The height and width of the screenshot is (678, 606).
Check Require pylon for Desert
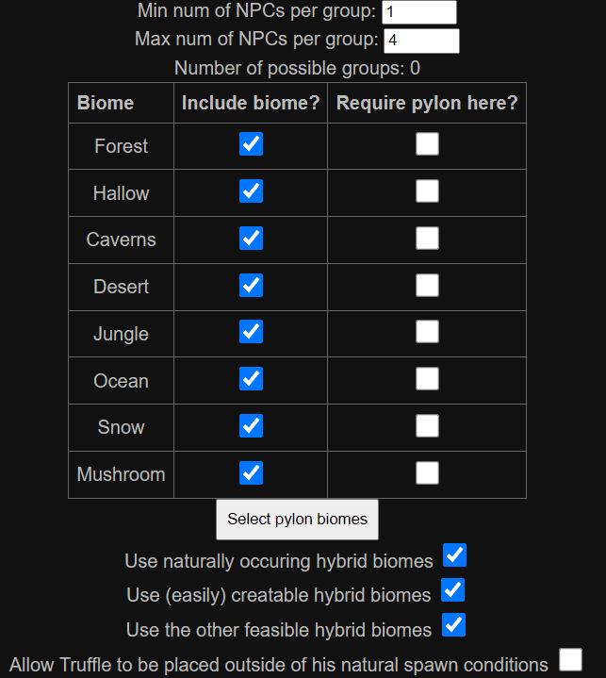(x=427, y=285)
